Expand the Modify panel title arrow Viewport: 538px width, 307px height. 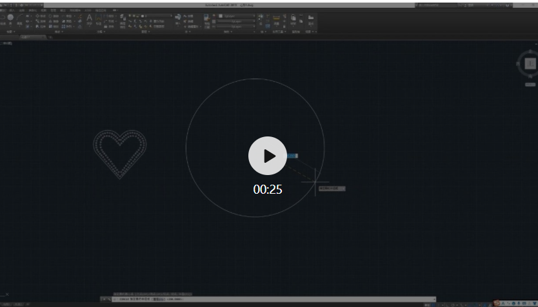62,32
